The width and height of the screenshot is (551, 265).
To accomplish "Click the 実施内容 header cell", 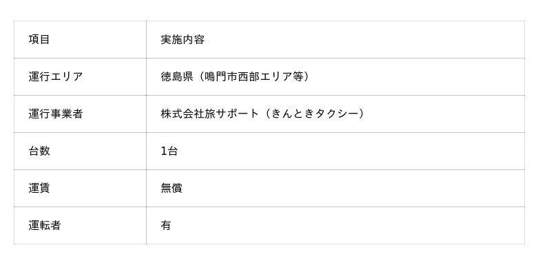I will pos(335,39).
